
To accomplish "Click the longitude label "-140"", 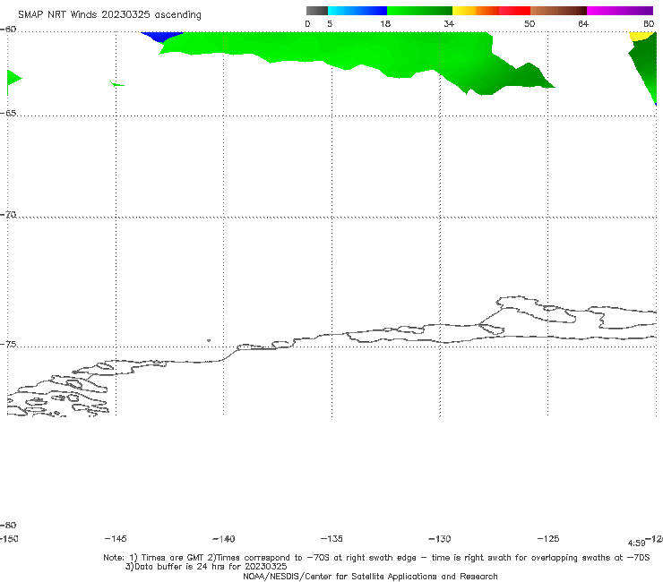I will tap(224, 539).
